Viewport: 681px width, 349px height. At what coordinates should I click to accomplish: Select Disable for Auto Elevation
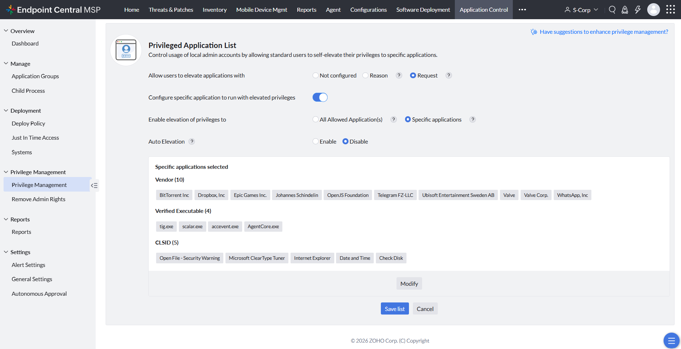tap(345, 141)
